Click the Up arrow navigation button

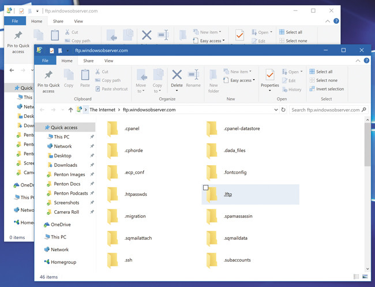click(x=70, y=109)
